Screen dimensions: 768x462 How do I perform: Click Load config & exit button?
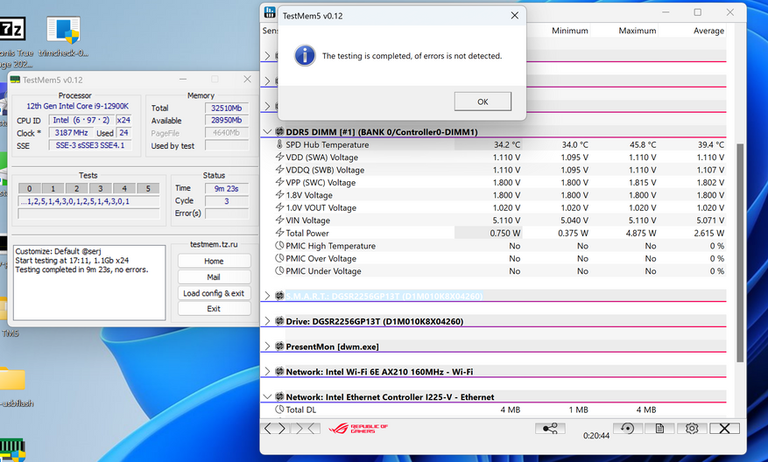click(x=214, y=293)
